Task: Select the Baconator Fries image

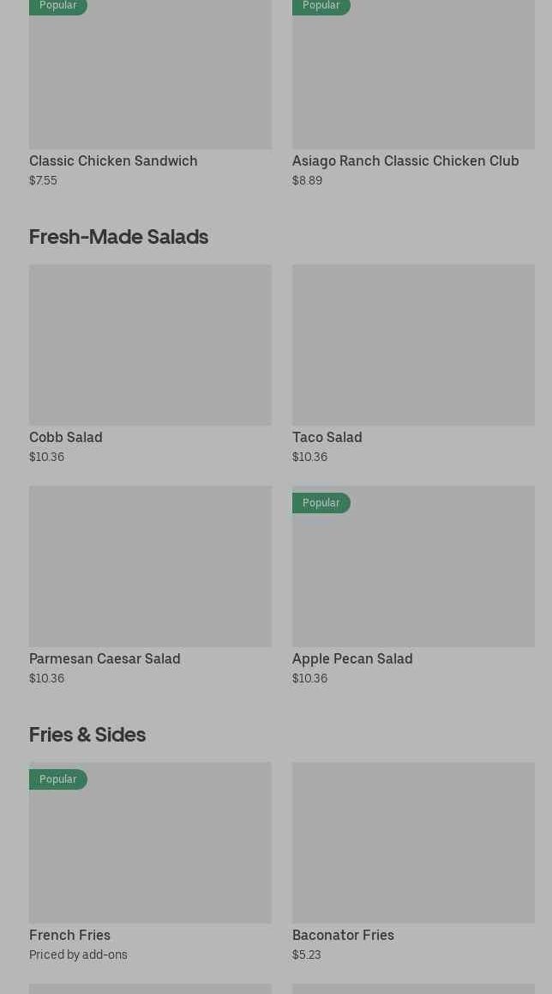Action: [x=413, y=842]
